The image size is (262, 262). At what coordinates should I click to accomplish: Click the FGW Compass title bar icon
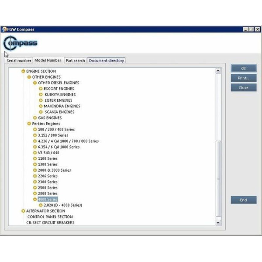pyautogui.click(x=4, y=29)
